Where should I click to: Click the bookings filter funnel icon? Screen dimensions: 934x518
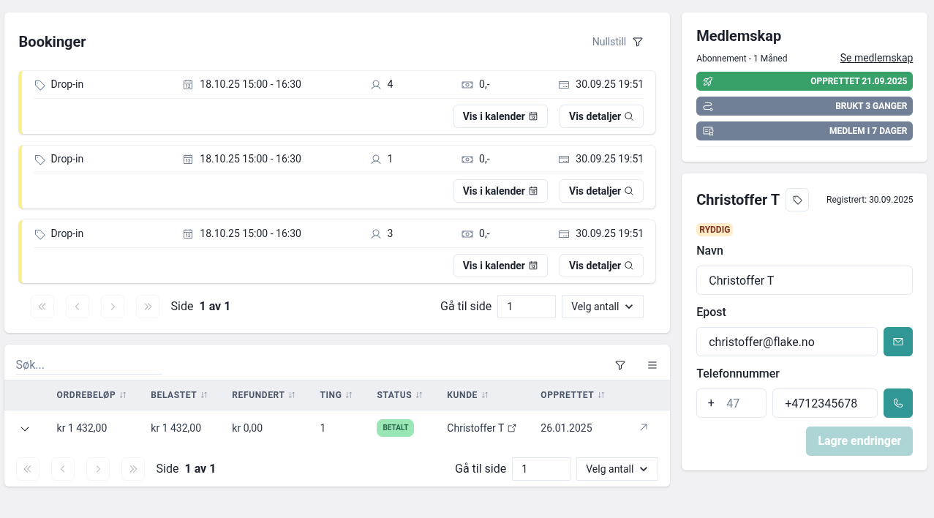click(x=637, y=42)
